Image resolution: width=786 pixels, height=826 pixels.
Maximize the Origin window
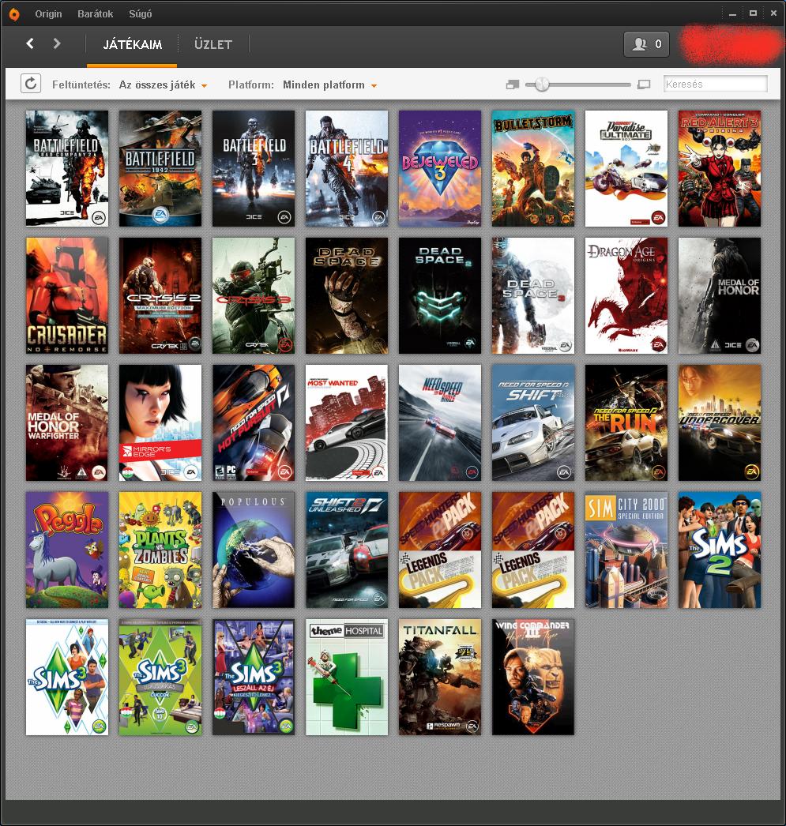point(754,13)
